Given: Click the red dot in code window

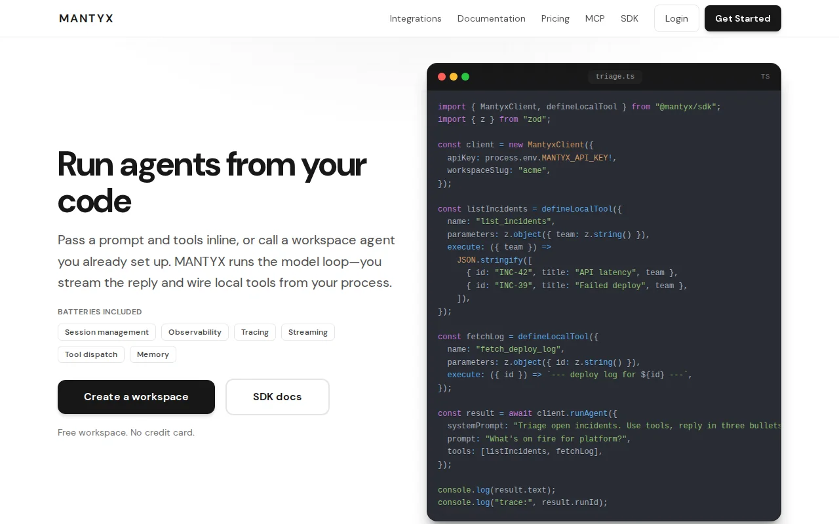Looking at the screenshot, I should [x=442, y=77].
